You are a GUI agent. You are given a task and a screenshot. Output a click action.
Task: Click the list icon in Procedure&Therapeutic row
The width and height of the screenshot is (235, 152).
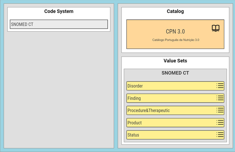click(x=220, y=110)
